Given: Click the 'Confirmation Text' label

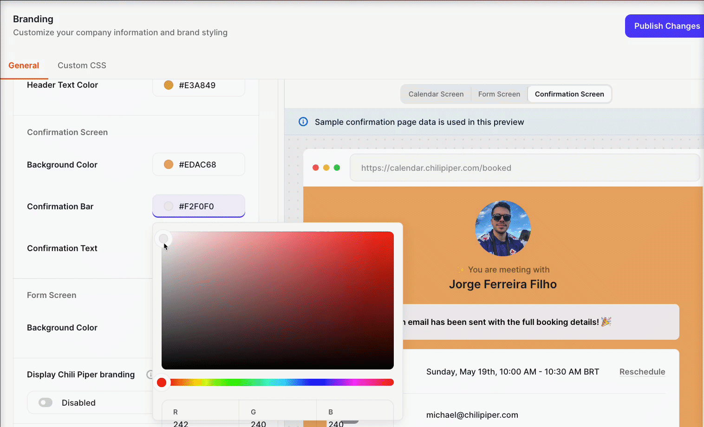Looking at the screenshot, I should pyautogui.click(x=62, y=248).
